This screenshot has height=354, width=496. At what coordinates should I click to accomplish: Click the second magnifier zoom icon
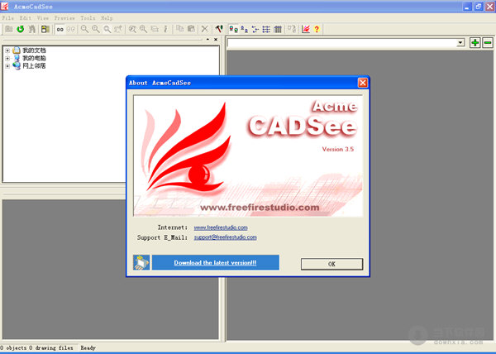click(x=96, y=29)
